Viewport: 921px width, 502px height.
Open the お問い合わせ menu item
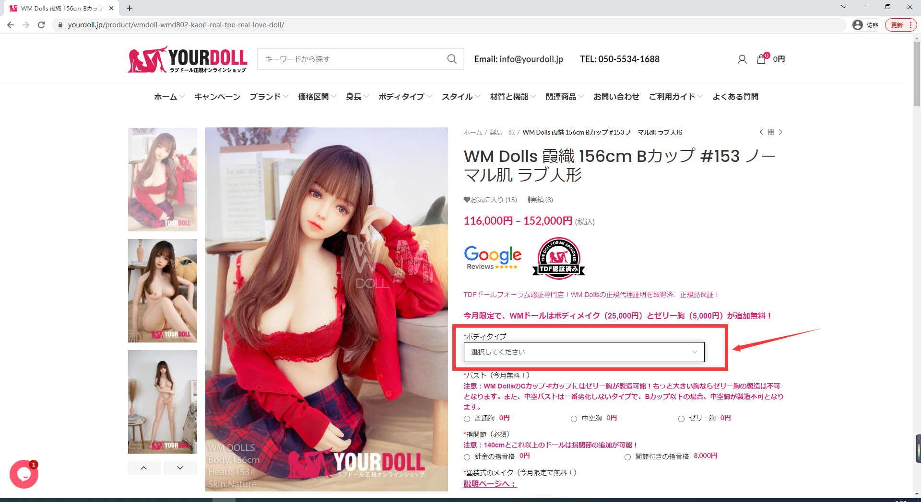[x=616, y=97]
